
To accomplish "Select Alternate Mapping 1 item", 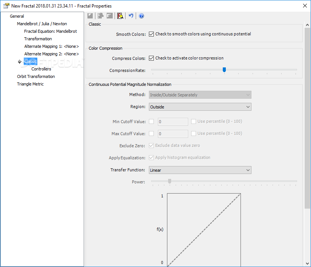I will [52, 46].
